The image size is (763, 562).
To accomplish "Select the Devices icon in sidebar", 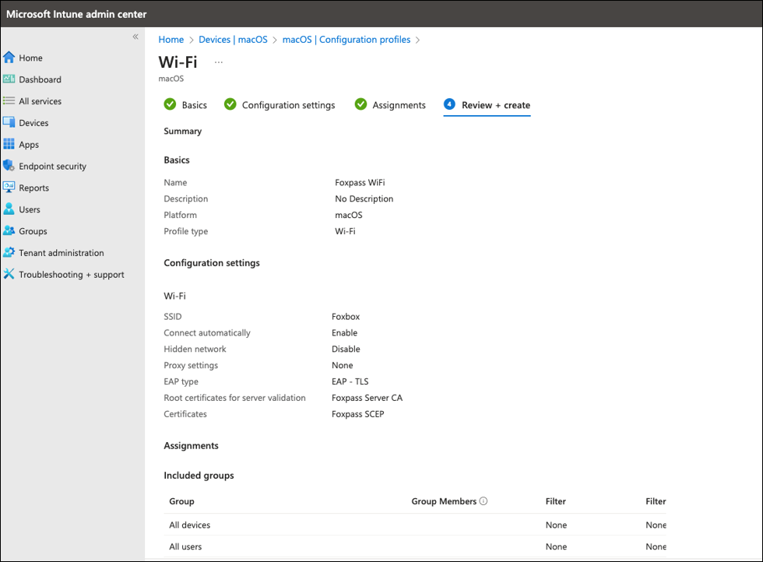I will click(x=9, y=123).
